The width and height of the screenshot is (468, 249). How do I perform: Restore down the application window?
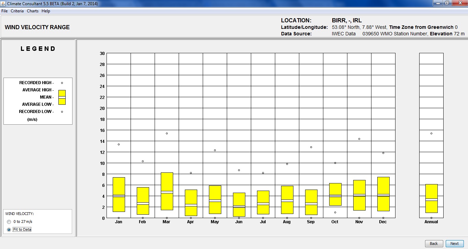(x=447, y=3)
